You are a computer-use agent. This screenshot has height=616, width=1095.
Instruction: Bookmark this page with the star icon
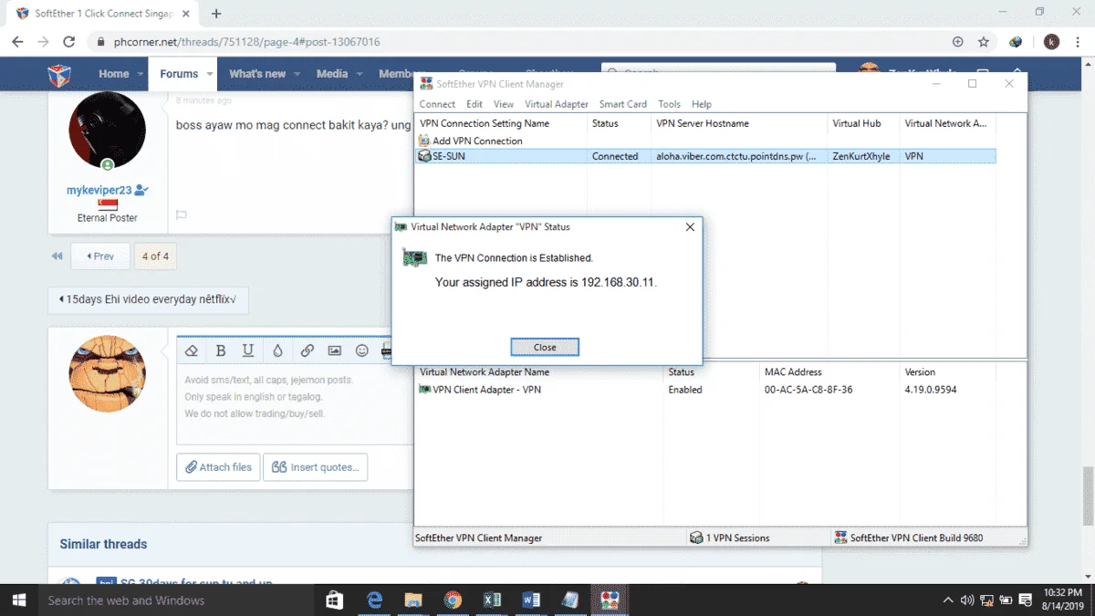(x=984, y=42)
